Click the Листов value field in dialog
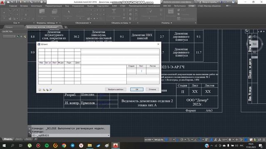The height and width of the screenshot is (149, 266). point(153,71)
